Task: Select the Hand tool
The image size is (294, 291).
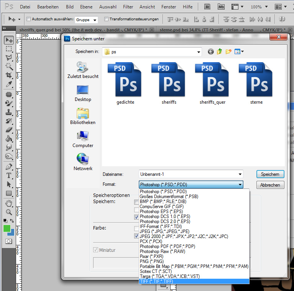Action: coord(9,203)
